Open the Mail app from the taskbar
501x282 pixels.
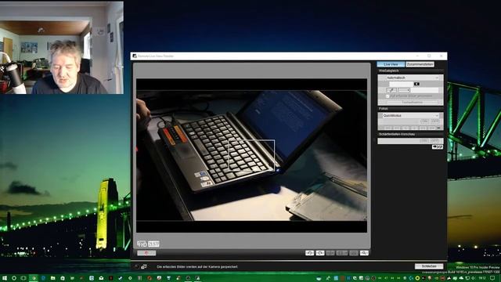(x=101, y=278)
